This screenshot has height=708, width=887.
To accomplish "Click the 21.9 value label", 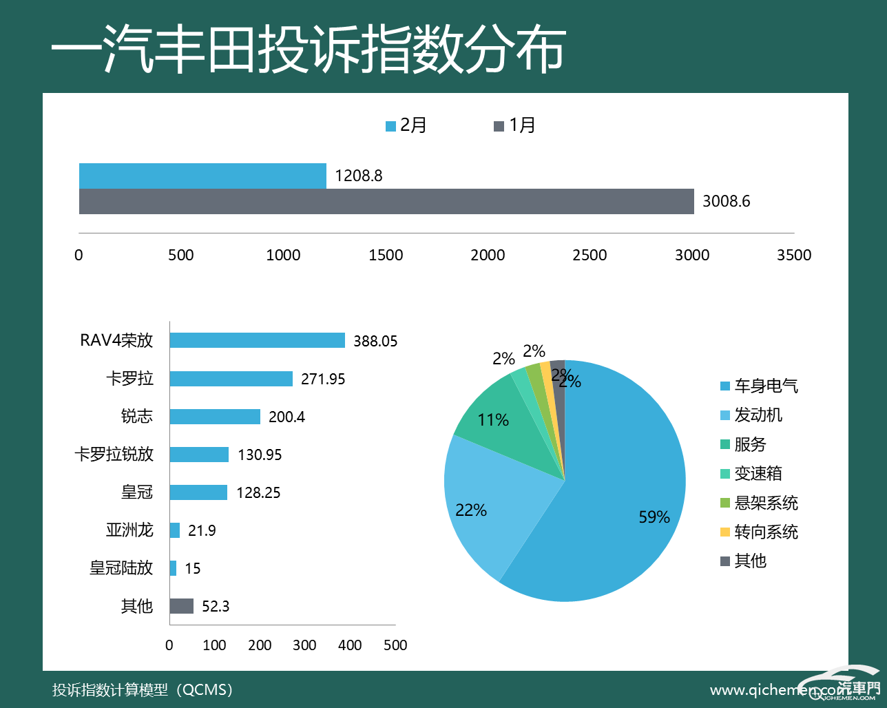I will coord(202,530).
